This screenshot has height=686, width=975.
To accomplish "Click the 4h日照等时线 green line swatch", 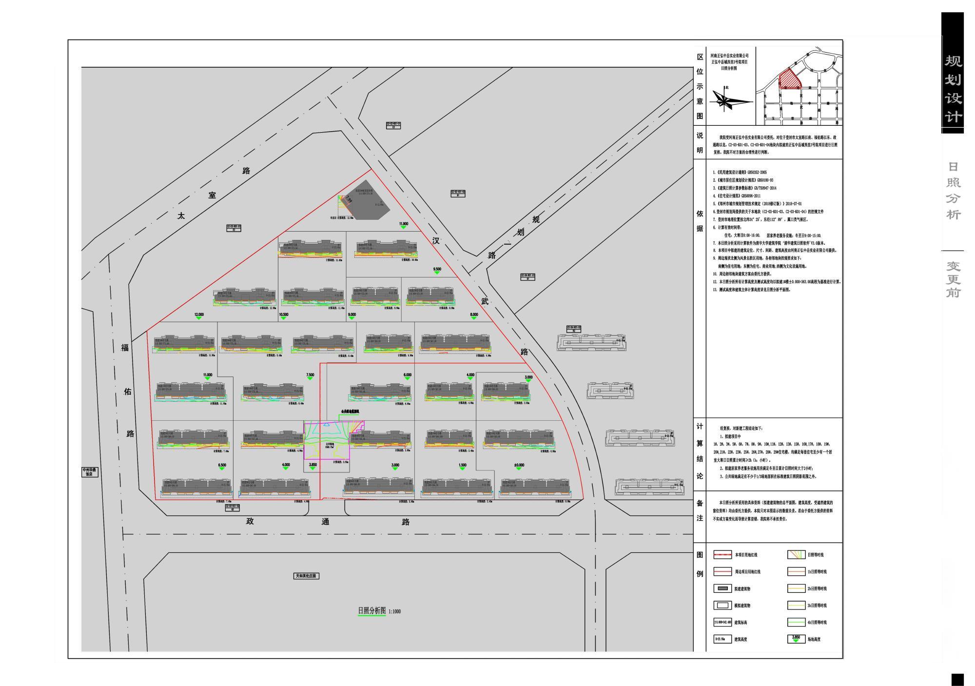I will (x=796, y=623).
